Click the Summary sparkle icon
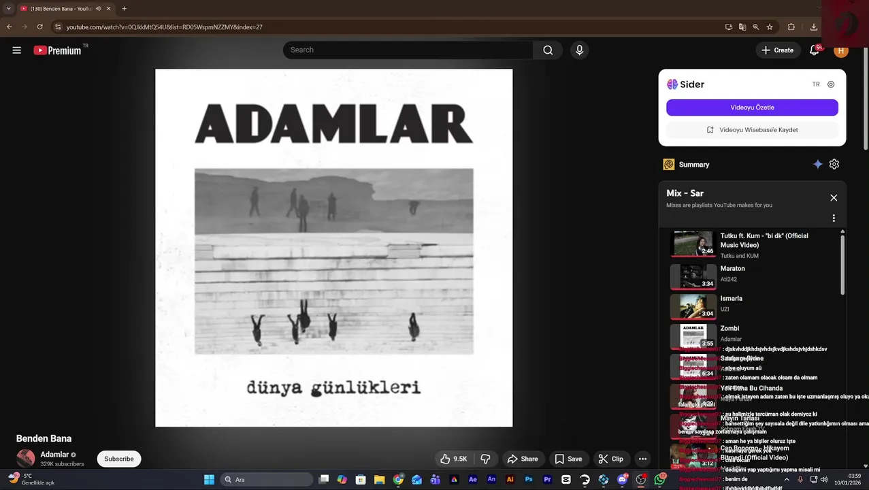Image resolution: width=869 pixels, height=490 pixels. 818,164
